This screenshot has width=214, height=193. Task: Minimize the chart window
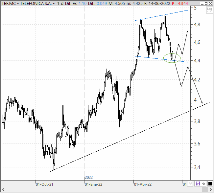coord(202,3)
